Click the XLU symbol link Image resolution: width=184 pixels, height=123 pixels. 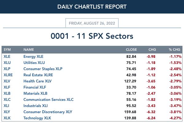pos(7,63)
